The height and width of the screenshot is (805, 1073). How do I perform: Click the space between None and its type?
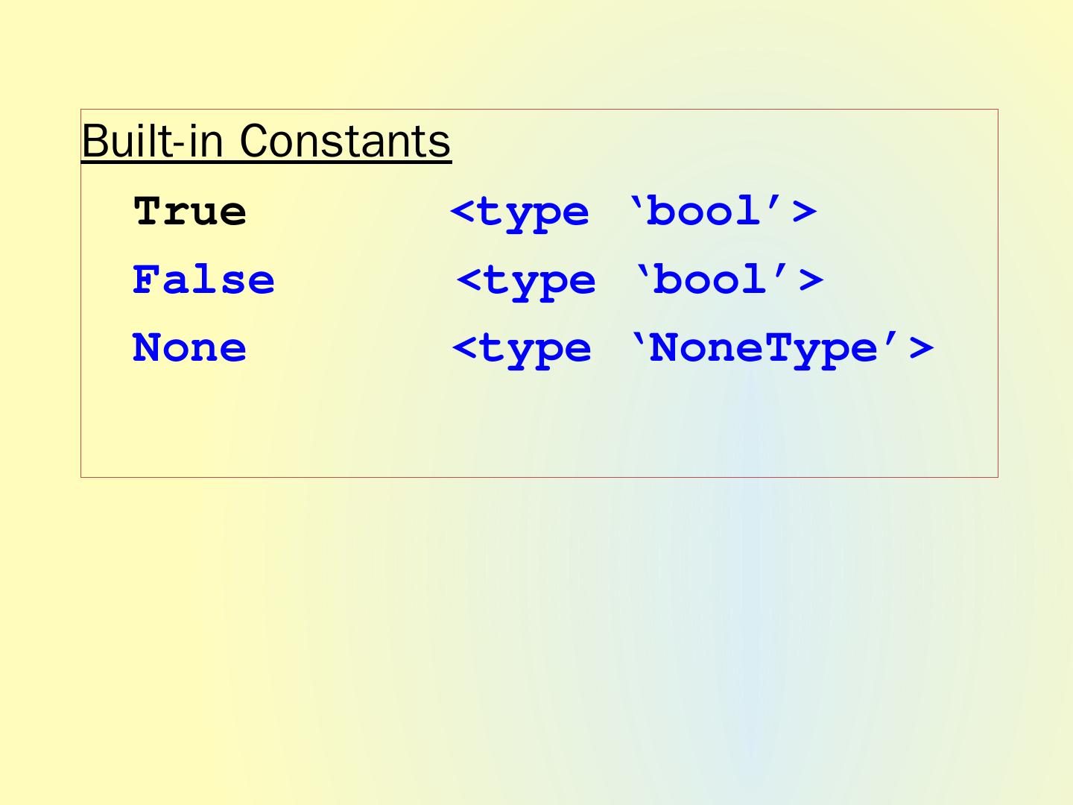[349, 348]
